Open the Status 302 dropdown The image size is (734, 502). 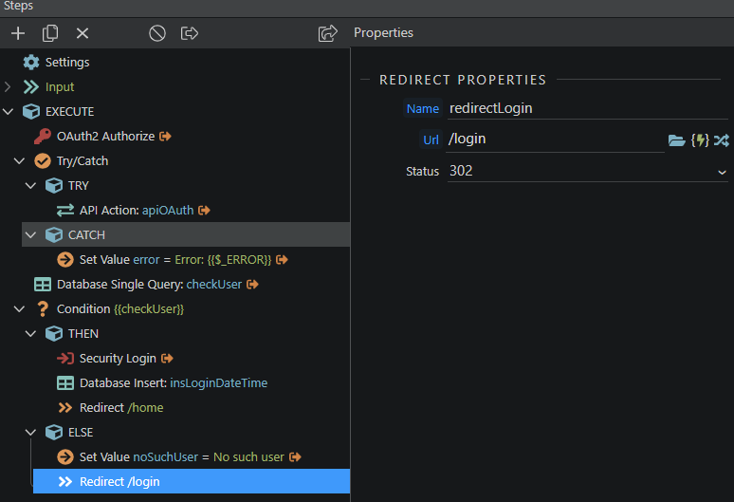587,172
